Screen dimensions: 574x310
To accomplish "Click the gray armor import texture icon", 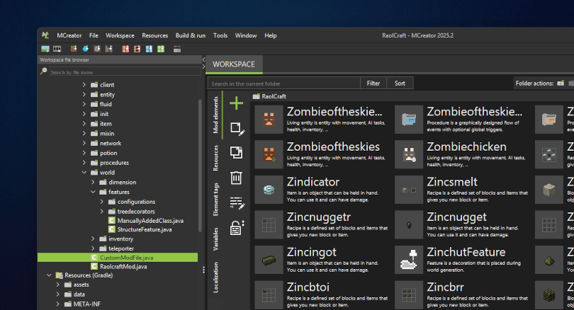I will tap(108, 49).
